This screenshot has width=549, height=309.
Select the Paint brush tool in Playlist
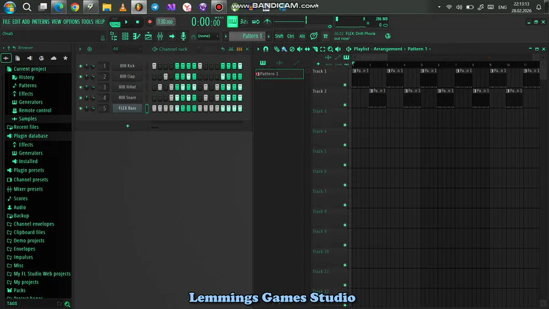pyautogui.click(x=284, y=49)
